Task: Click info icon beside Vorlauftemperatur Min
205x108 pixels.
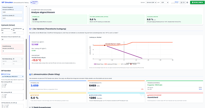Action: [23, 29]
